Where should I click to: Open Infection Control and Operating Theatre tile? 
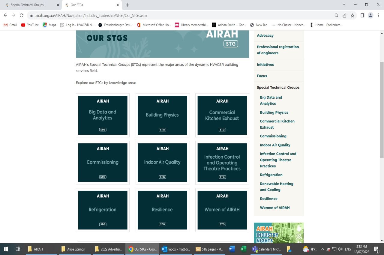coord(222,163)
